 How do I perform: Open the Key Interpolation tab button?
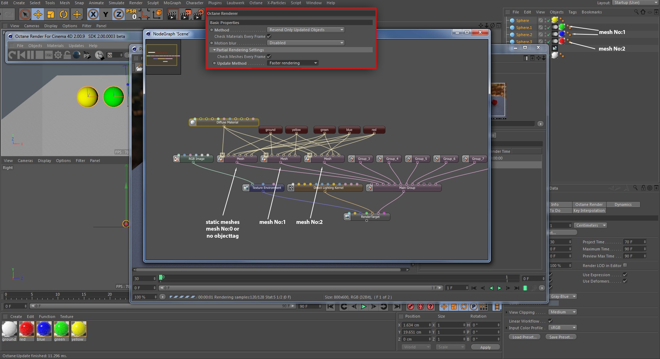pos(589,210)
